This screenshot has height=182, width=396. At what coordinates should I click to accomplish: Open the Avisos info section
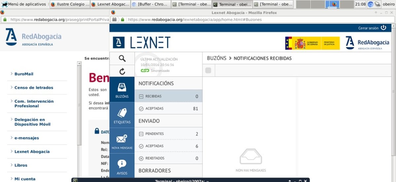coord(122,166)
